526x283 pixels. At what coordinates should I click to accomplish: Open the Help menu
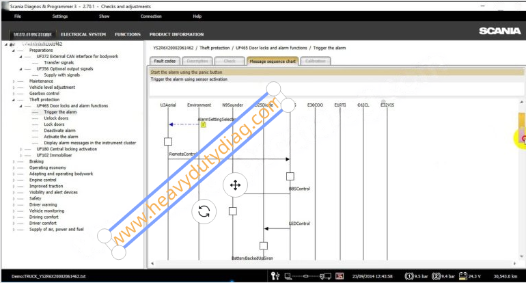coord(197,16)
